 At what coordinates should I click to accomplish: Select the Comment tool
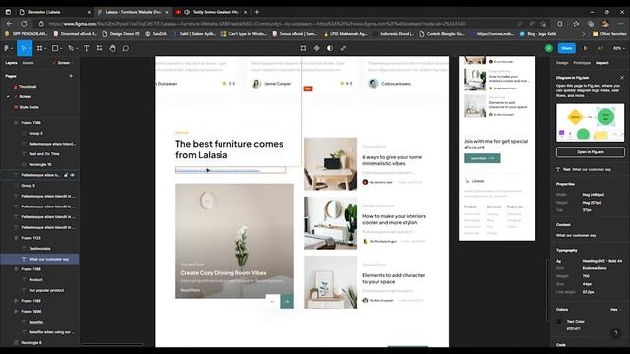(x=126, y=48)
